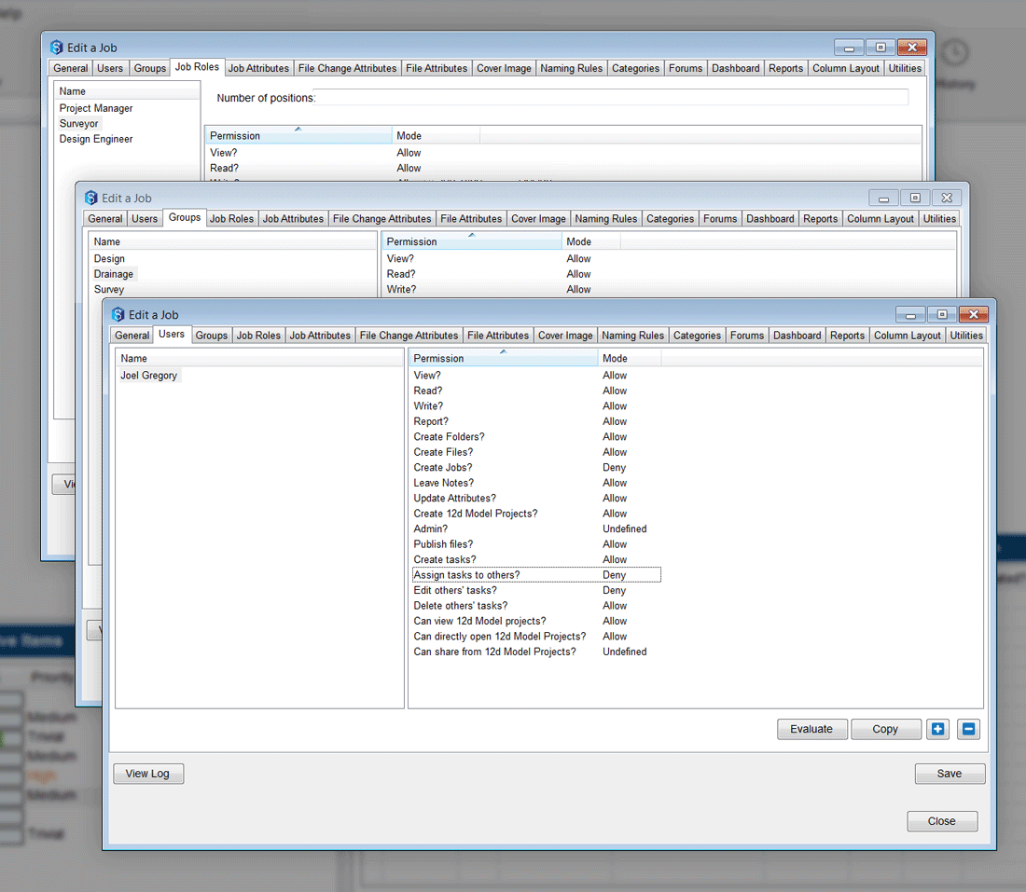1026x892 pixels.
Task: Click the Save button
Action: click(949, 774)
